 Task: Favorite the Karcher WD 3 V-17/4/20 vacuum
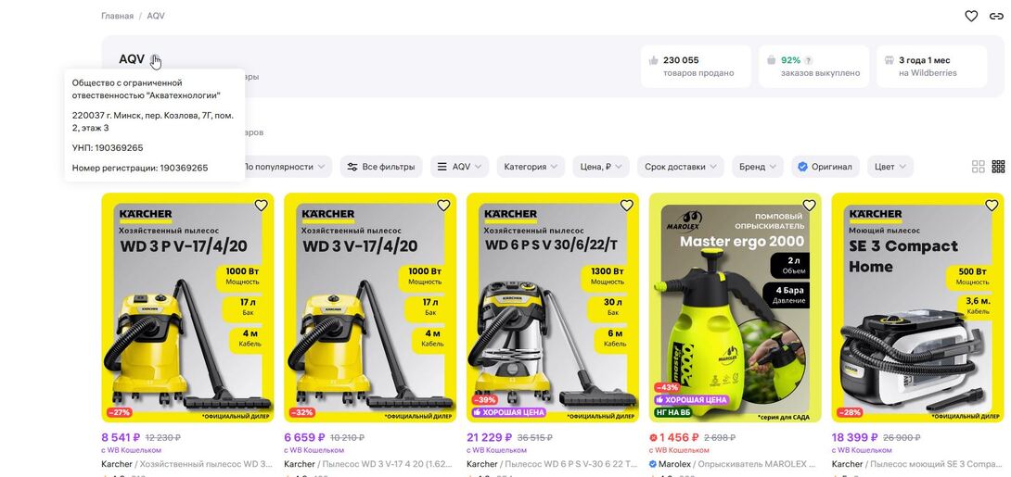click(443, 206)
